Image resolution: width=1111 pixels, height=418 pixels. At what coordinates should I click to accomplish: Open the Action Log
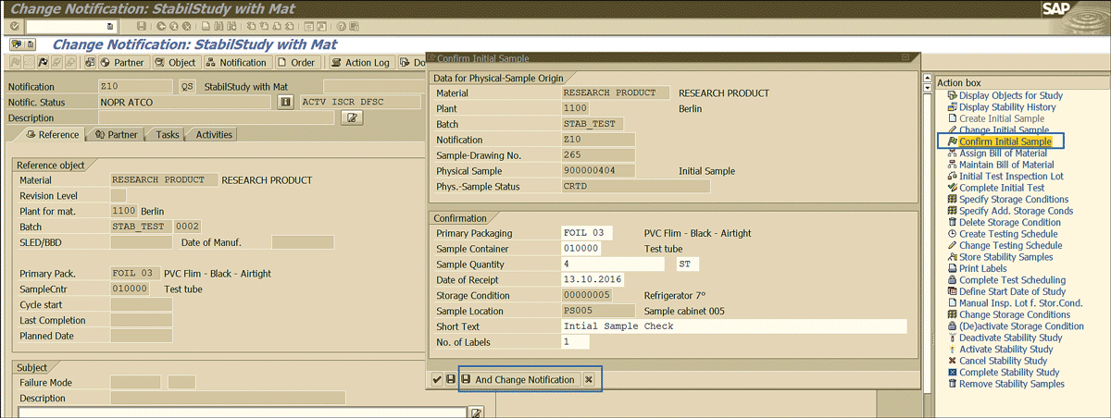pyautogui.click(x=360, y=63)
